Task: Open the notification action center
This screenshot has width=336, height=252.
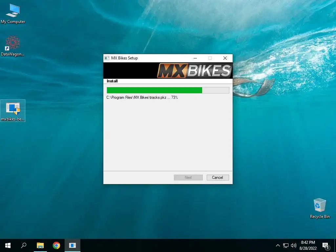Action: [x=325, y=246]
